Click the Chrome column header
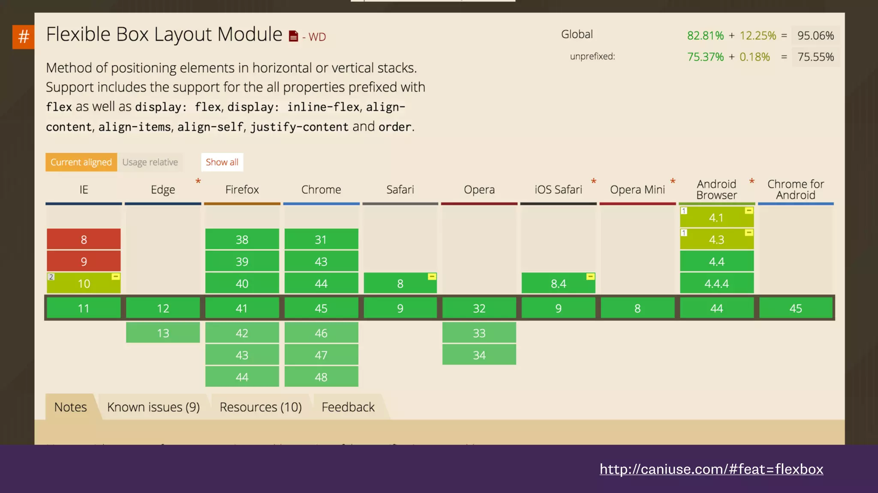The height and width of the screenshot is (493, 878). [x=321, y=190]
